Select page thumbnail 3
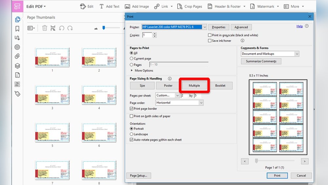The width and height of the screenshot is (328, 185). (52, 95)
